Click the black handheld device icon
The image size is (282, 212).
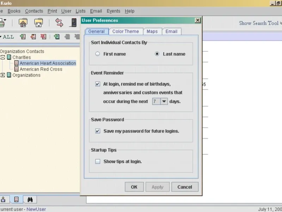pos(74,23)
